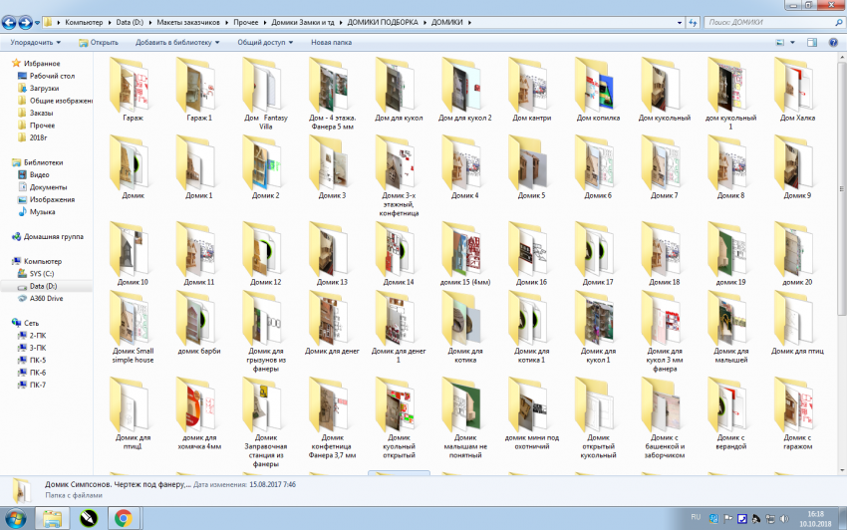Show the preview pane
The height and width of the screenshot is (530, 847).
811,43
